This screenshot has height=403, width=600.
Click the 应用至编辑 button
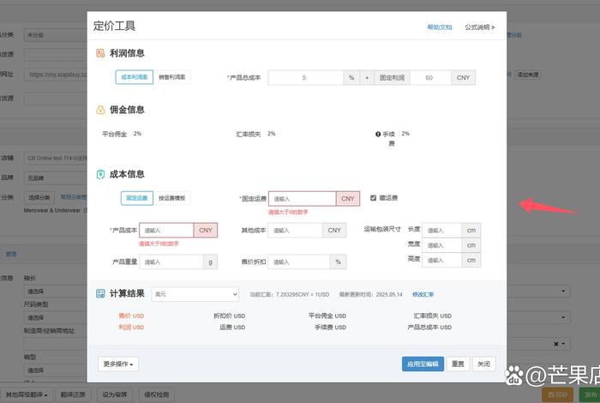(x=423, y=364)
